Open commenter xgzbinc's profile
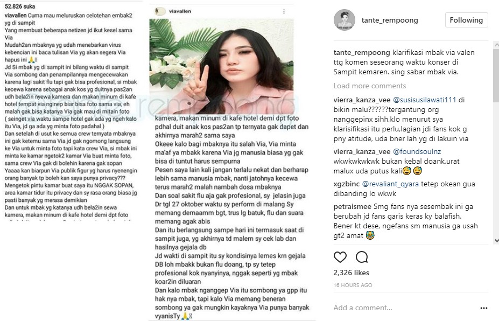Image resolution: width=499 pixels, height=321 pixels. [x=346, y=184]
